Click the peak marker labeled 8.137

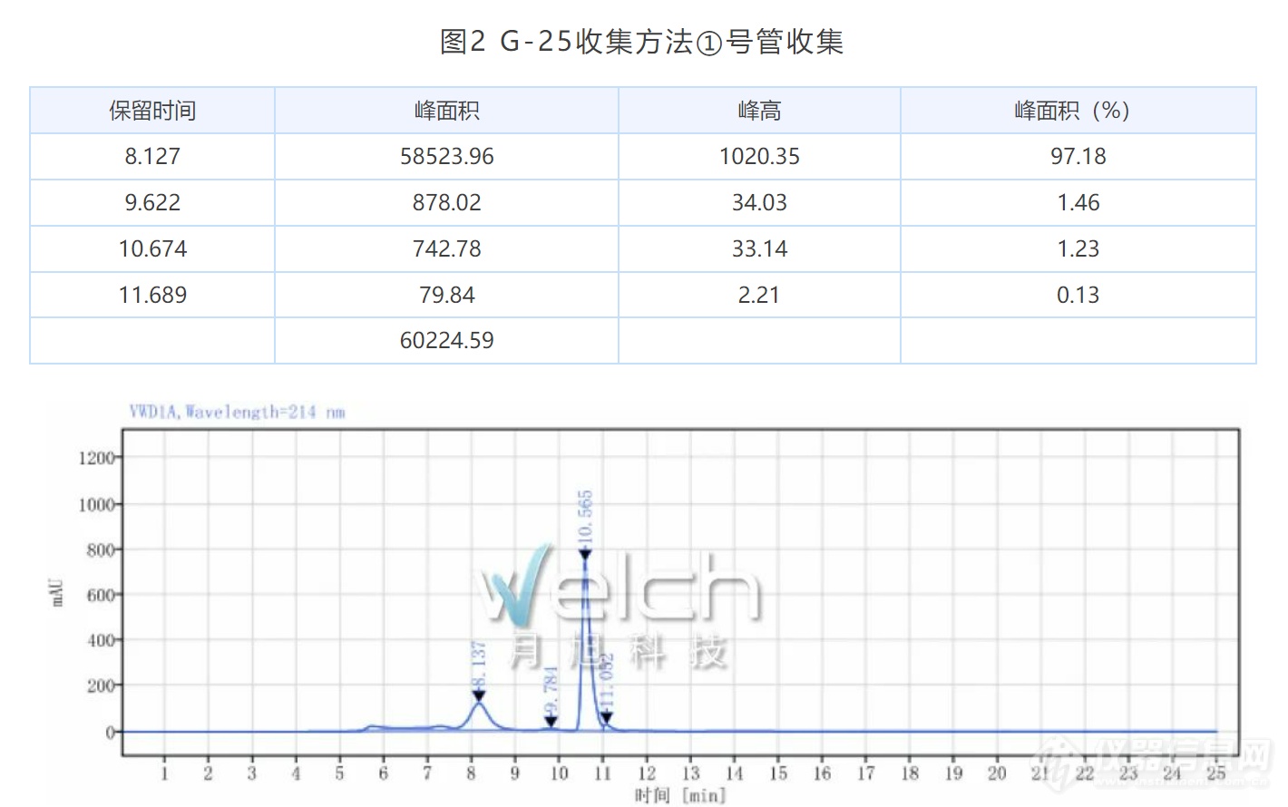pos(479,696)
